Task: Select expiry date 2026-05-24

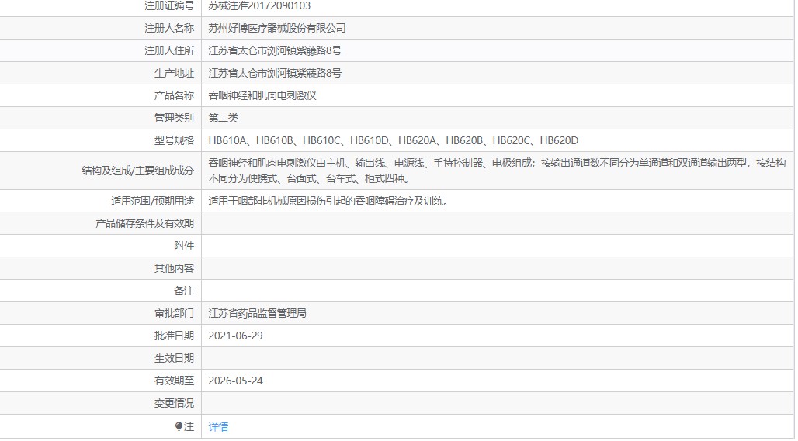Action: pyautogui.click(x=236, y=381)
